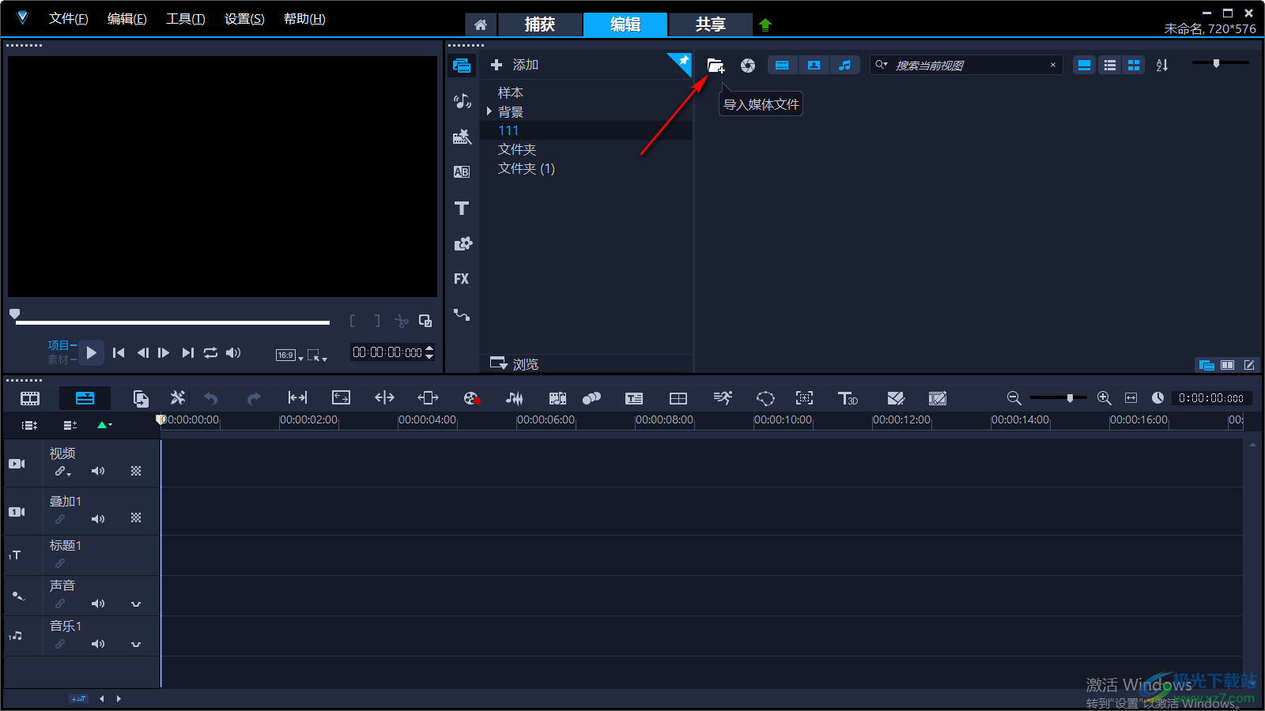Viewport: 1265px width, 711px height.
Task: Click the project duration timecode field
Action: coord(1211,398)
